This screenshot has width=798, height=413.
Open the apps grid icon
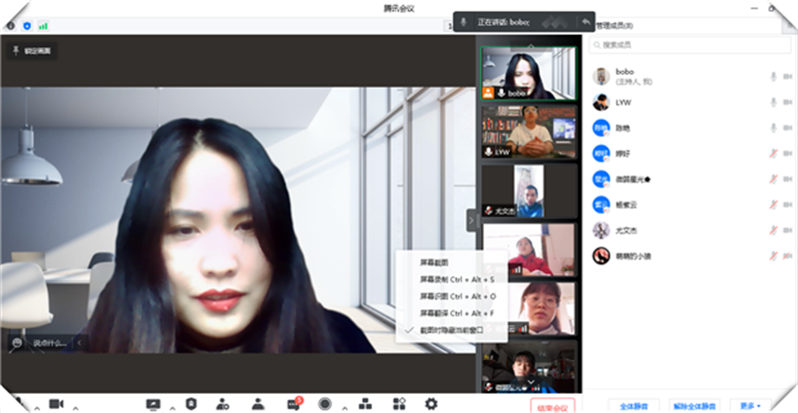tap(399, 404)
